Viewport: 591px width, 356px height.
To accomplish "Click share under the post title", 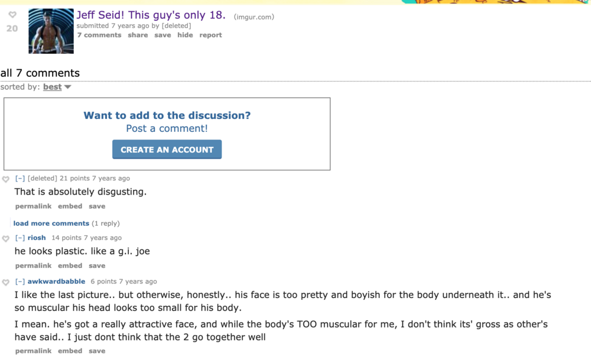I will [138, 35].
